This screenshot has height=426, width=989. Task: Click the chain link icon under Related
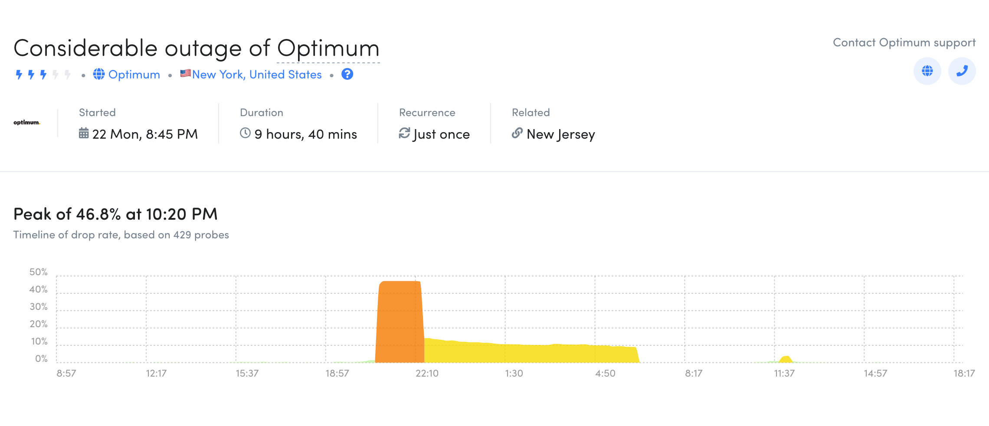517,133
